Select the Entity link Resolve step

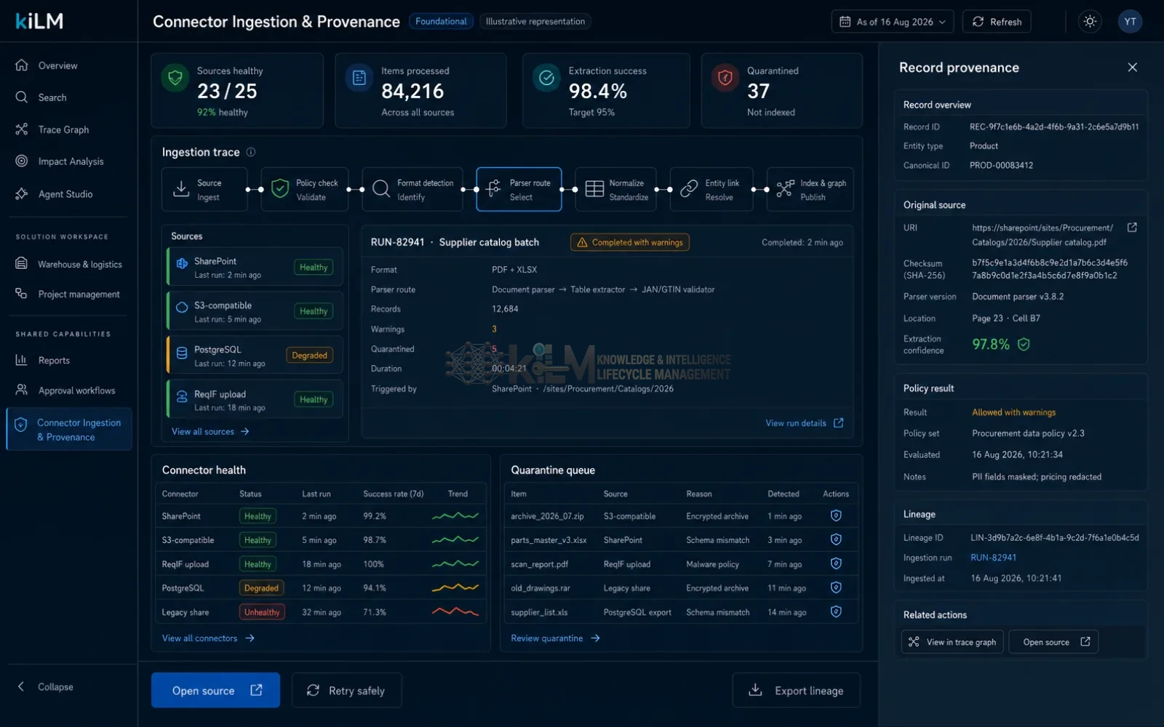[x=711, y=190]
